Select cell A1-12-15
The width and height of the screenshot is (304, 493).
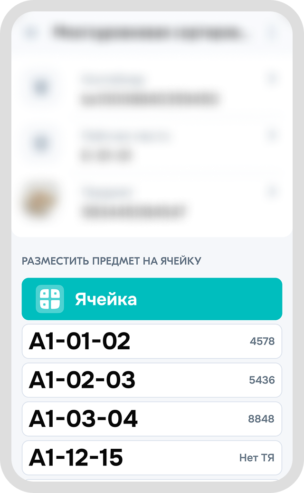(76, 458)
